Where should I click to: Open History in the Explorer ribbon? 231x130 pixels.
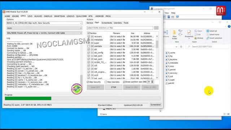click(x=199, y=38)
